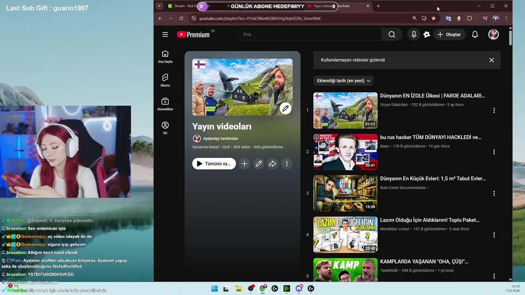Expand the Chrome tab search dropdown

pyautogui.click(x=159, y=6)
